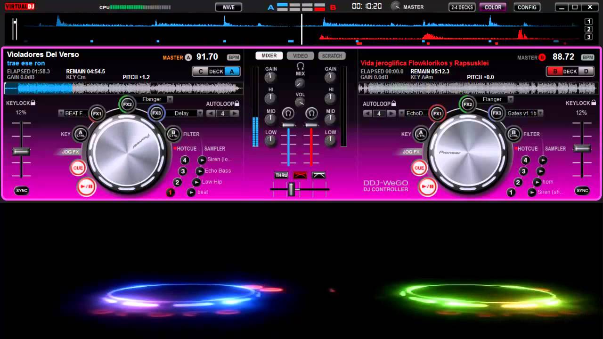The image size is (603, 339).
Task: Play the beat sample on left deck
Action: pos(191,193)
